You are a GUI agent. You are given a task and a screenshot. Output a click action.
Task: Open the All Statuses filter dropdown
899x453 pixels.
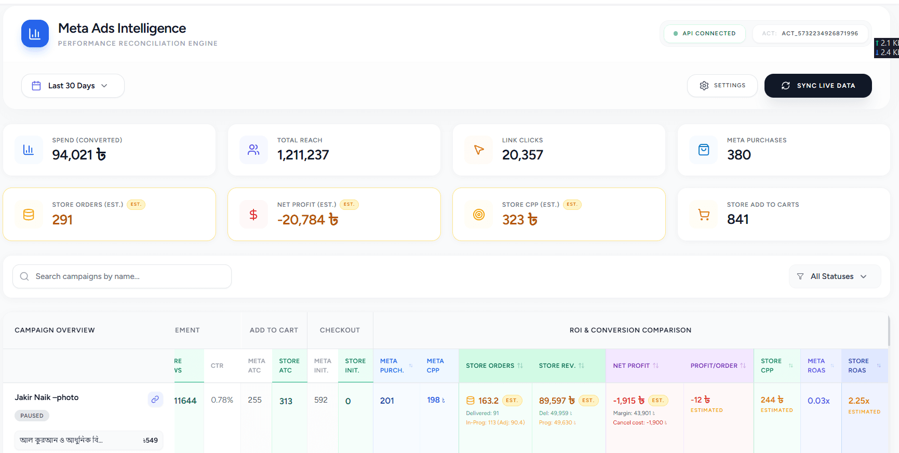835,276
